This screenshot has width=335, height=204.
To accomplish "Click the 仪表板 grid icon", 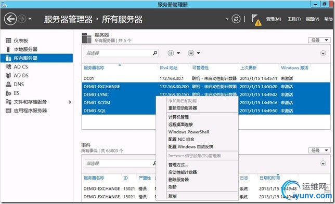I will coord(8,40).
